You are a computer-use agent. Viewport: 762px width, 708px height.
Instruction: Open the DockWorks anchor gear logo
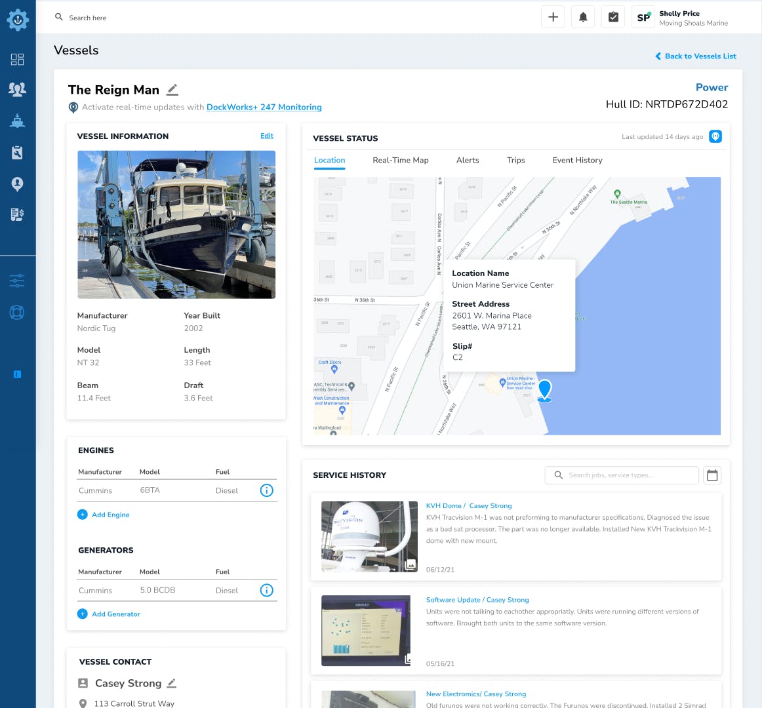18,20
